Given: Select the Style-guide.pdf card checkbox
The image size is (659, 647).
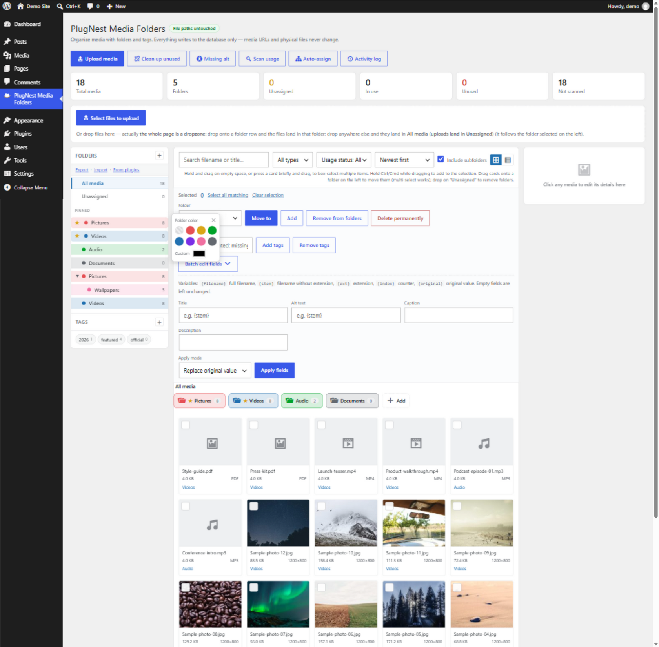Looking at the screenshot, I should (186, 425).
